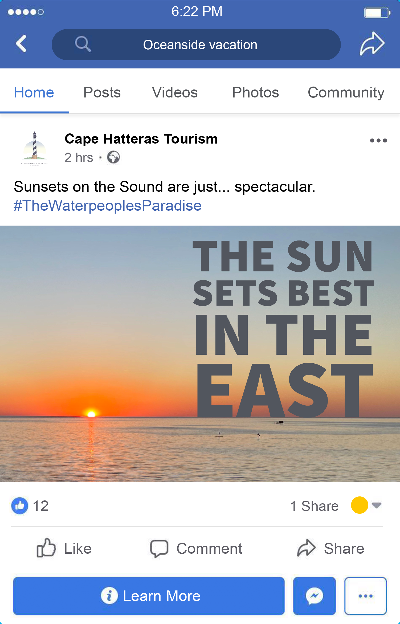This screenshot has height=624, width=400.
Task: Open Messenger with the chat icon button
Action: pyautogui.click(x=314, y=596)
